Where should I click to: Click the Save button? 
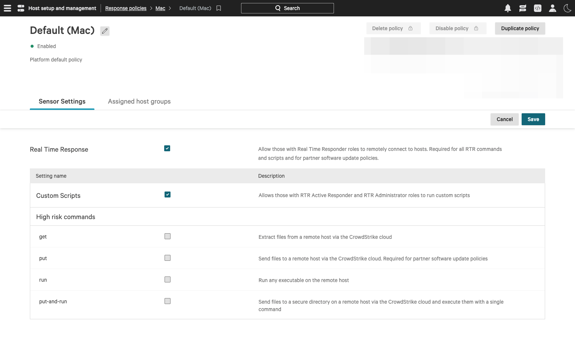point(533,119)
